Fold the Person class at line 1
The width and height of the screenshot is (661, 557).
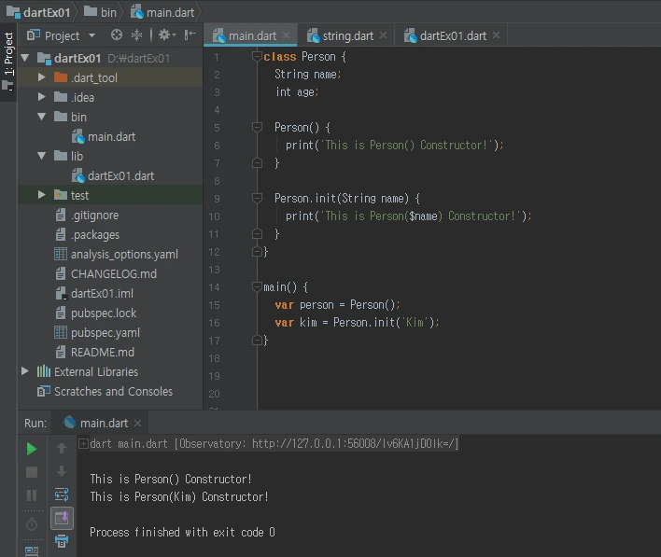257,56
